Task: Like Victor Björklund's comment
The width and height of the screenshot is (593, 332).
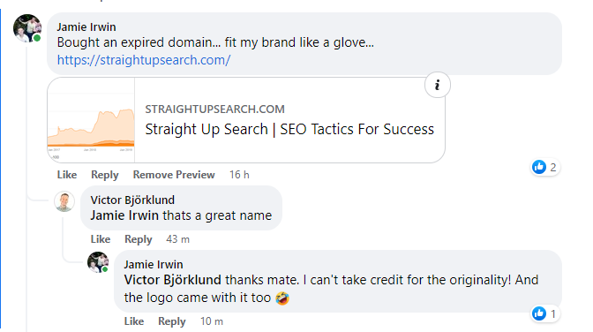Action: (x=101, y=239)
